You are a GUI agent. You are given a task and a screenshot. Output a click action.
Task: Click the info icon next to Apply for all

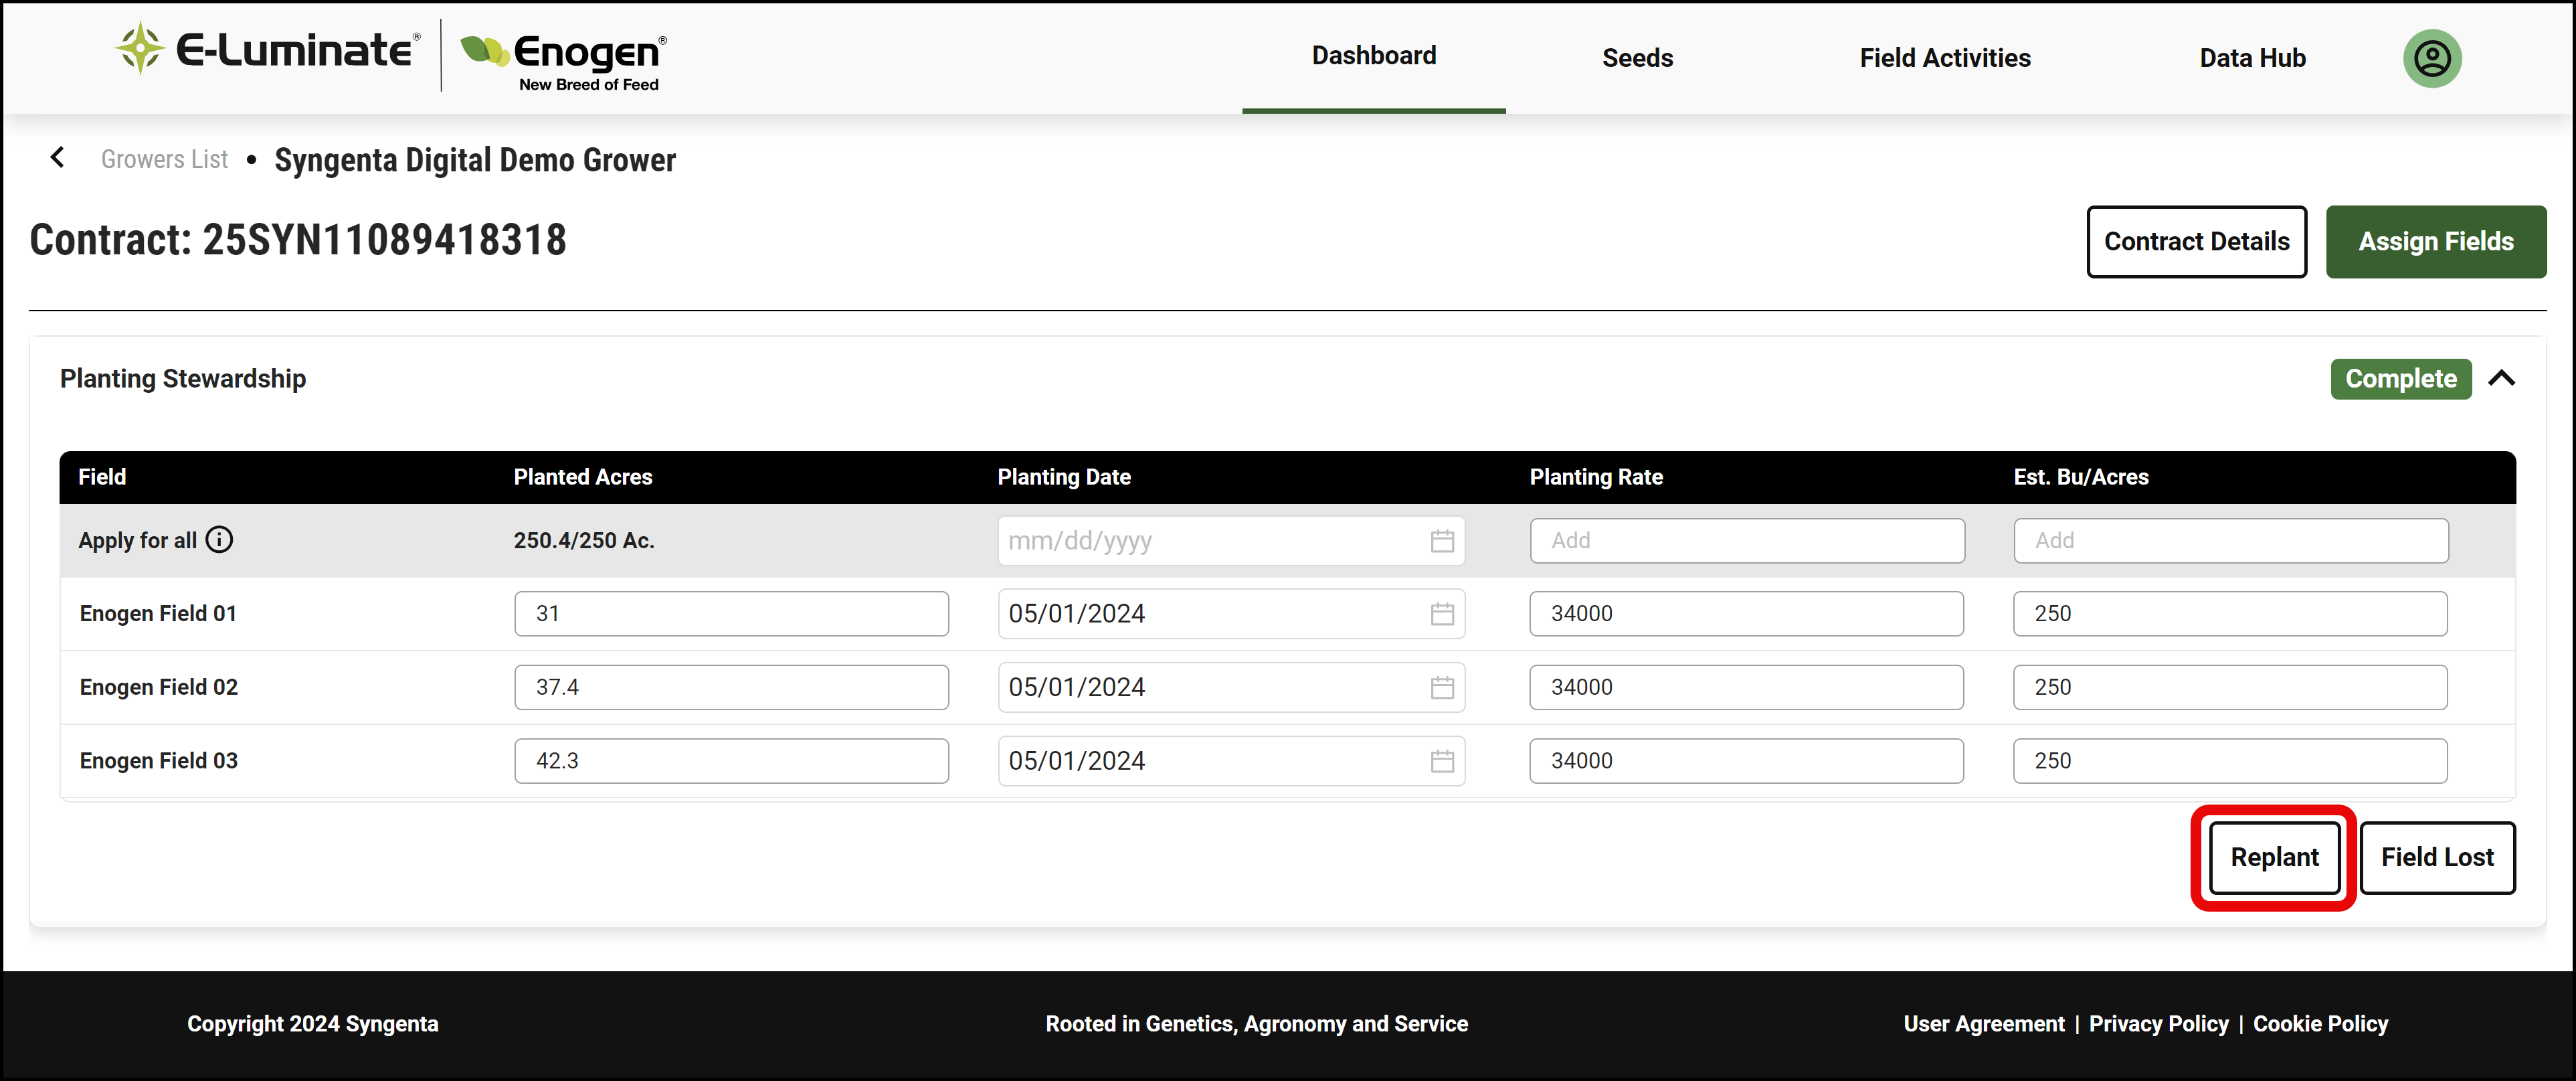tap(219, 540)
